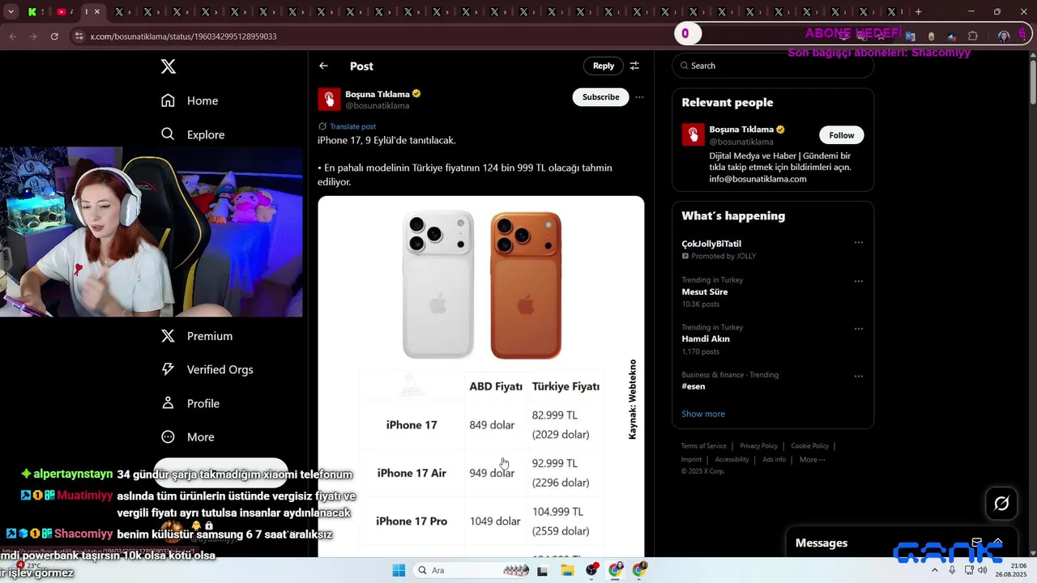This screenshot has height=583, width=1037.
Task: Open Boşuna Tıklama avatar in Relevant people
Action: [x=693, y=134]
